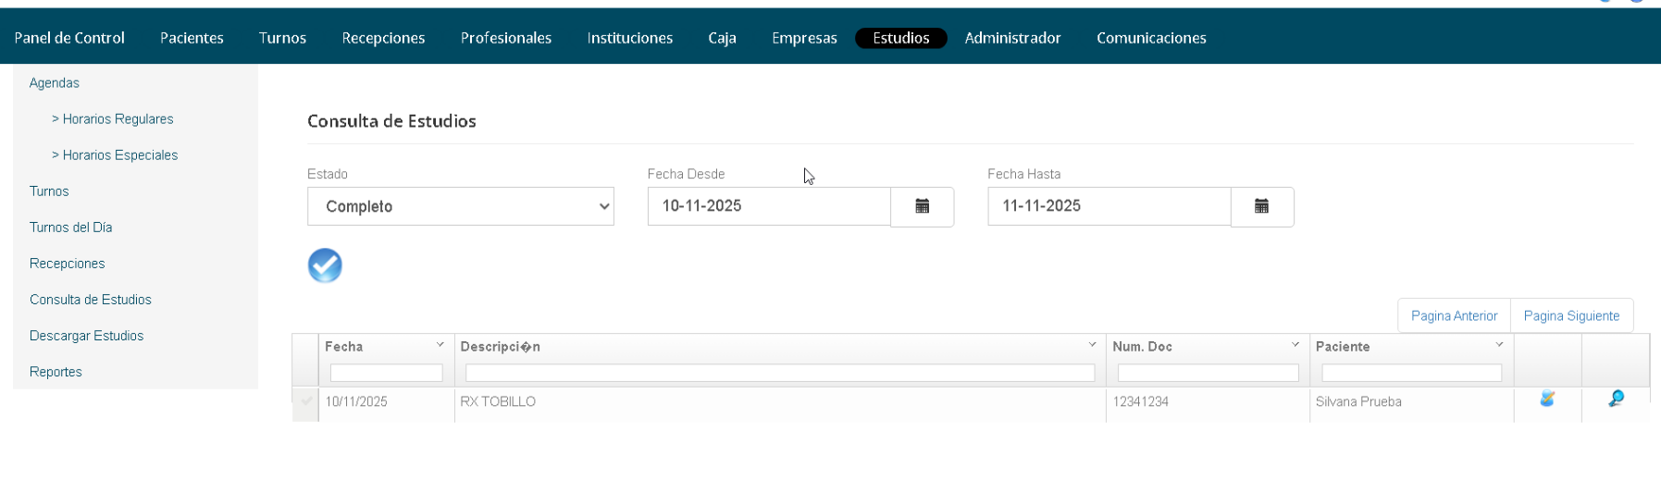Go to Pagina Siguiente
This screenshot has height=492, width=1661.
1571,315
